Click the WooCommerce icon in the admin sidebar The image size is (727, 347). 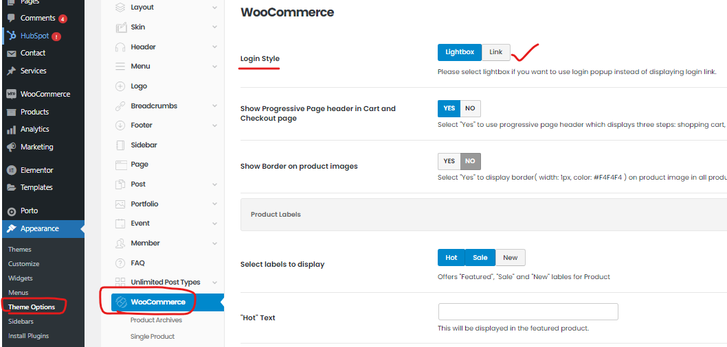(x=12, y=94)
